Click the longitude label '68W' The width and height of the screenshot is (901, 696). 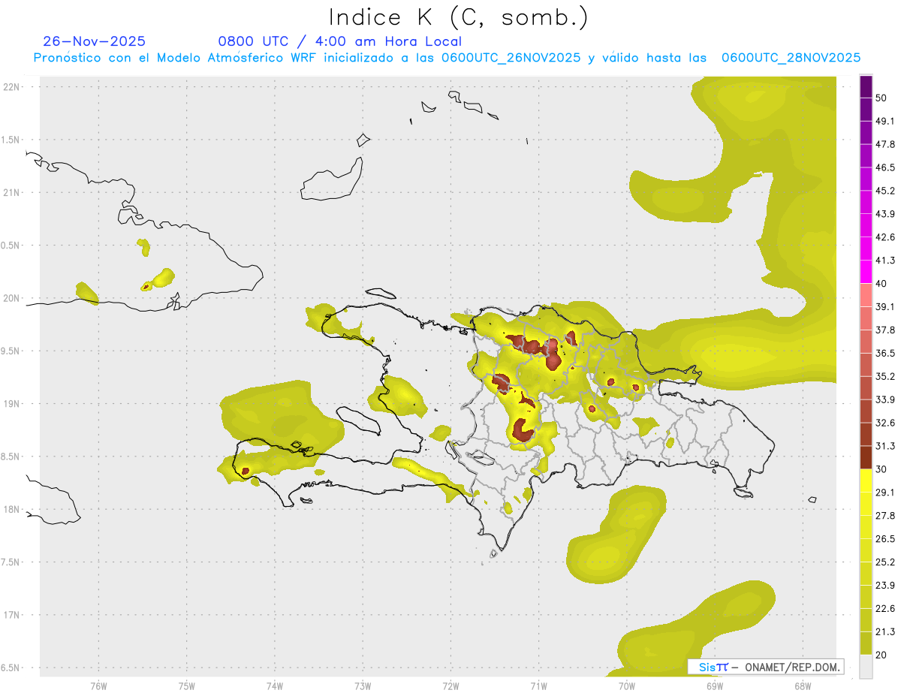click(803, 685)
